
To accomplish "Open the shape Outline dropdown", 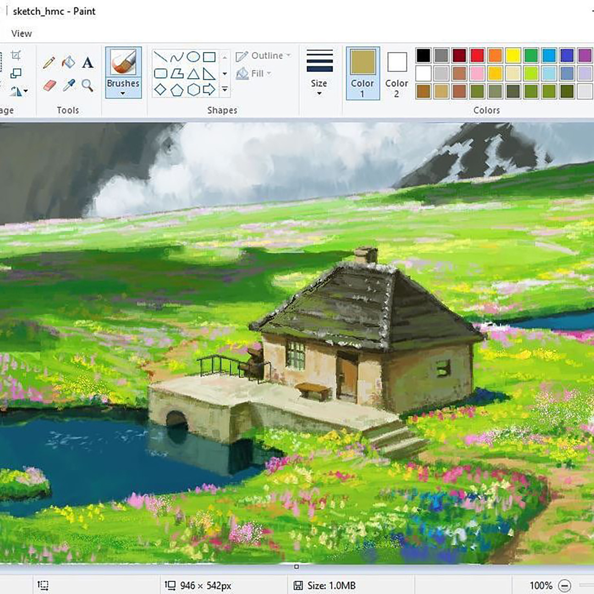I will [x=263, y=55].
